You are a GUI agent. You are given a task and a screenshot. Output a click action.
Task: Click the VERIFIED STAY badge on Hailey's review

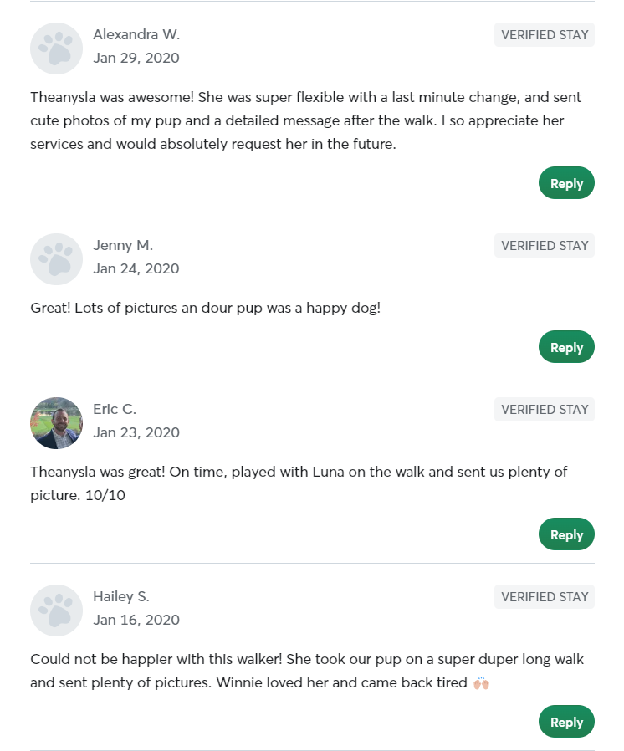coord(544,596)
